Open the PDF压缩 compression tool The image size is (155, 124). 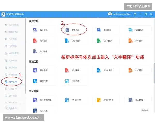tap(74, 71)
